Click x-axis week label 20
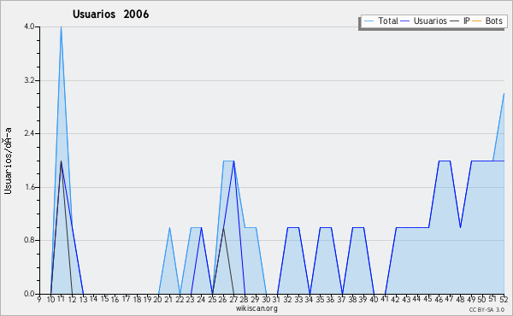The width and height of the screenshot is (513, 316). 157,299
